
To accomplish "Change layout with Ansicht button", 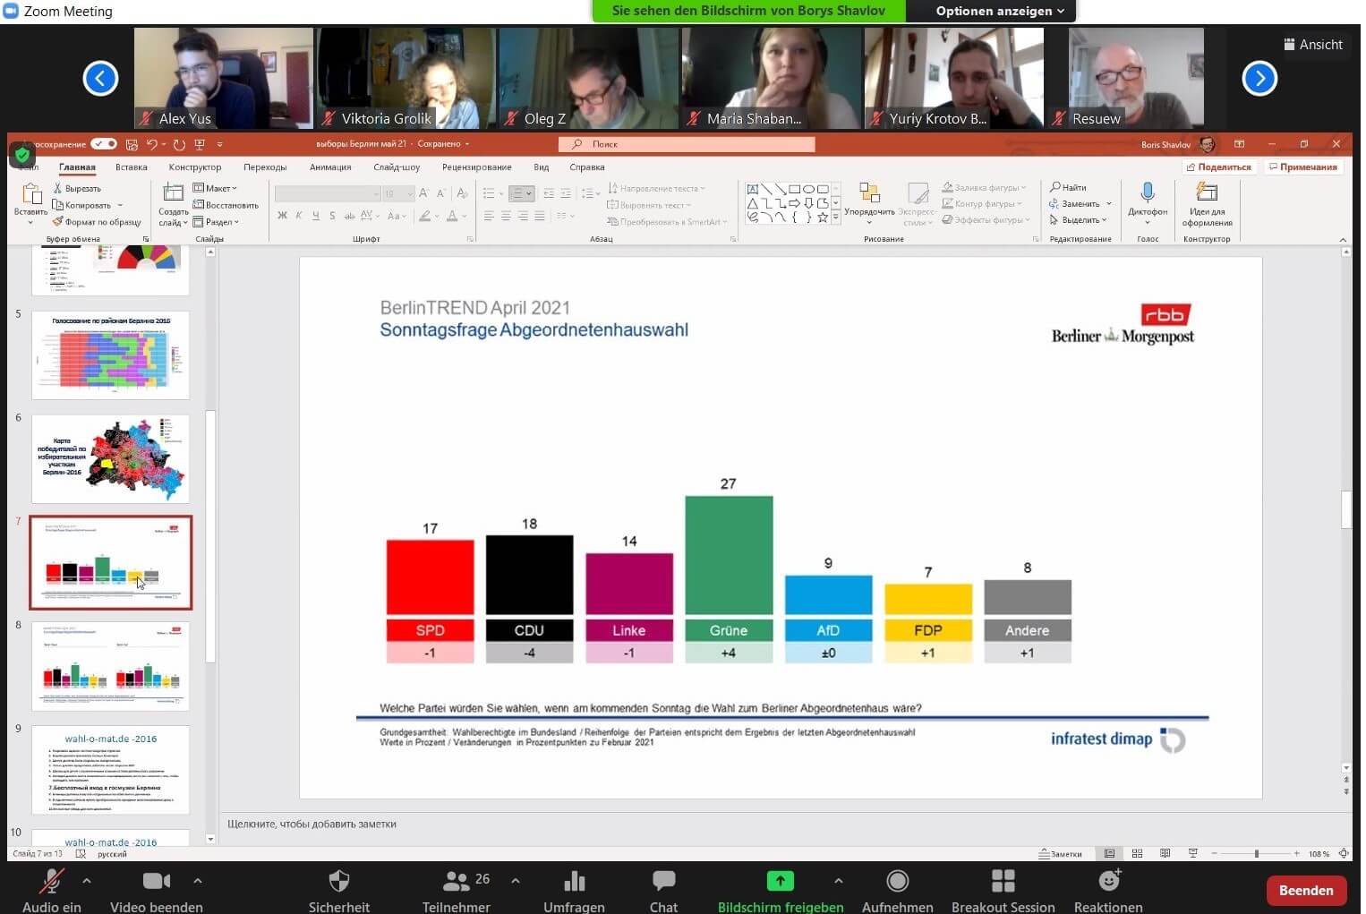I will point(1312,45).
